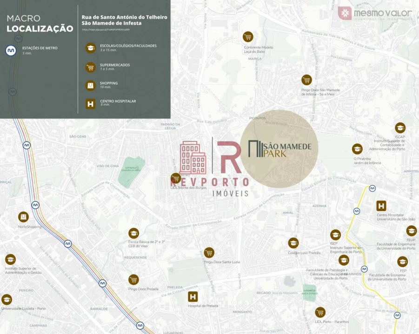Select the Pingo Doce São Mamede de Infesta marker
This screenshot has height=334, width=419.
(306, 80)
